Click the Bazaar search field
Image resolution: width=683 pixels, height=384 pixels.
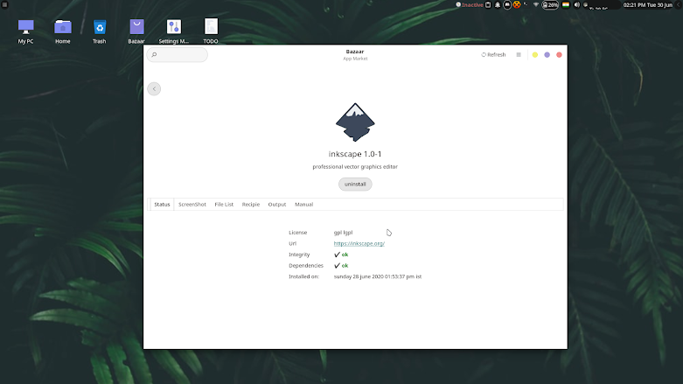(x=178, y=55)
